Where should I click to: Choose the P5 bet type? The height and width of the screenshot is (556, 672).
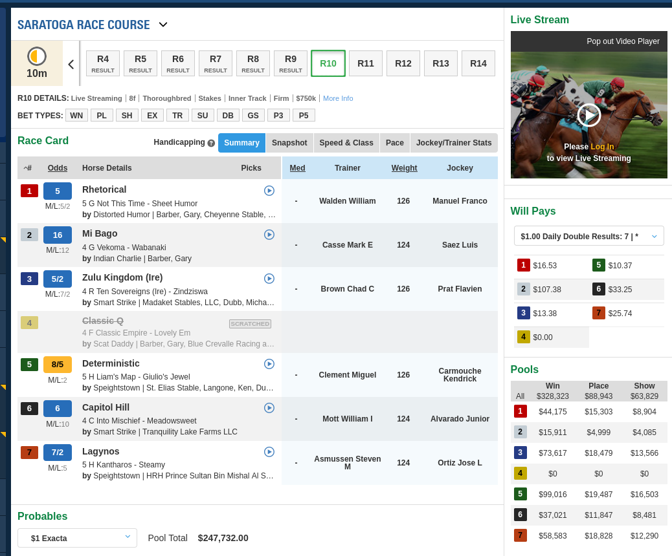pos(304,116)
